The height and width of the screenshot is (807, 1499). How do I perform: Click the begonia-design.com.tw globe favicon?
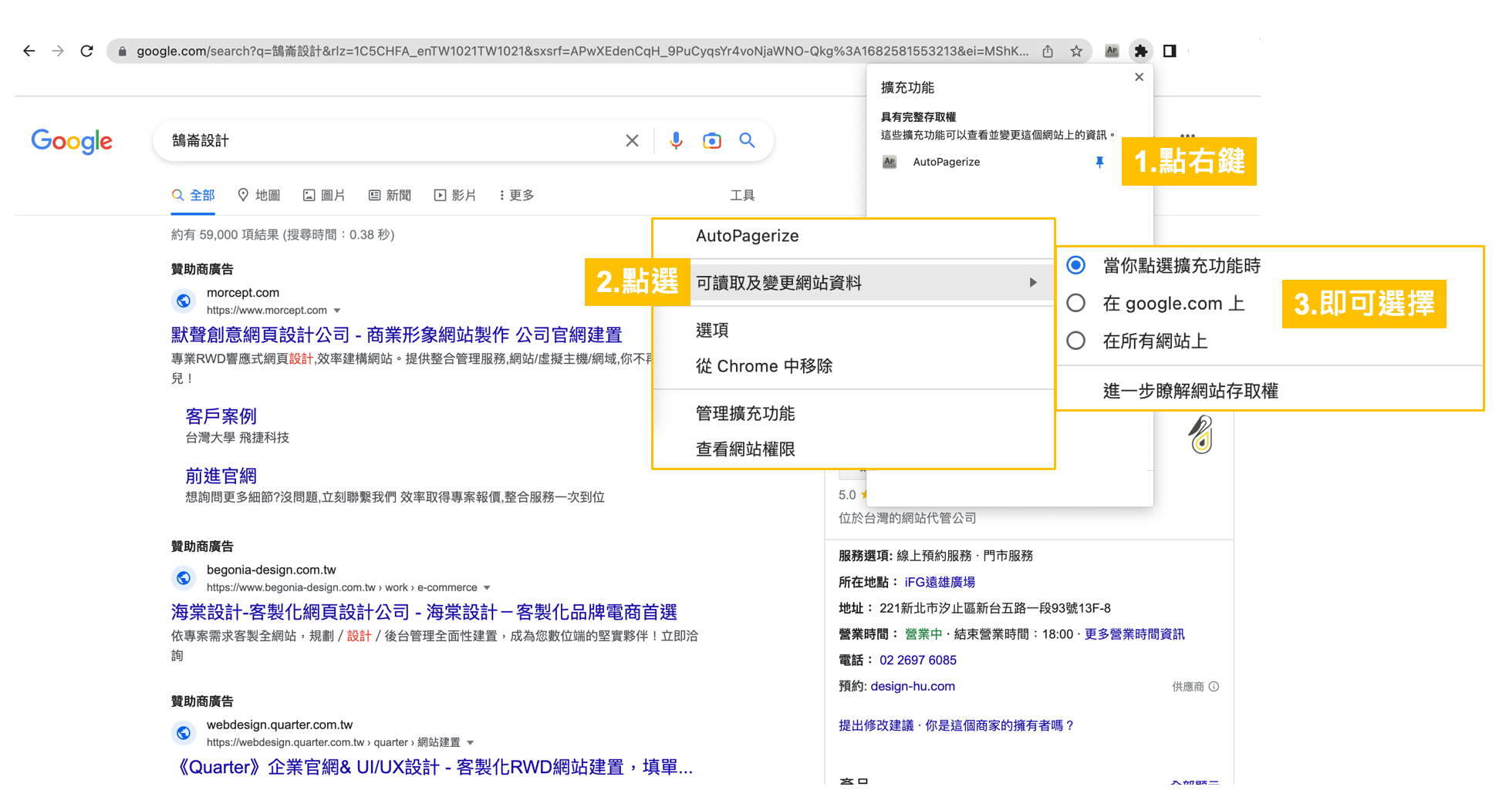tap(184, 577)
